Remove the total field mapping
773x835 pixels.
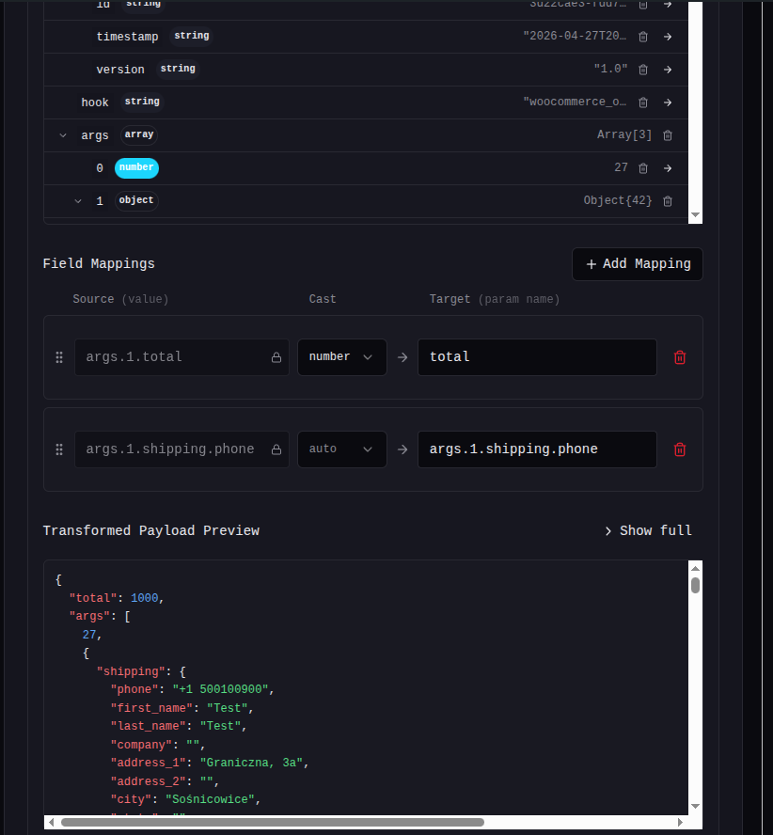pyautogui.click(x=680, y=357)
